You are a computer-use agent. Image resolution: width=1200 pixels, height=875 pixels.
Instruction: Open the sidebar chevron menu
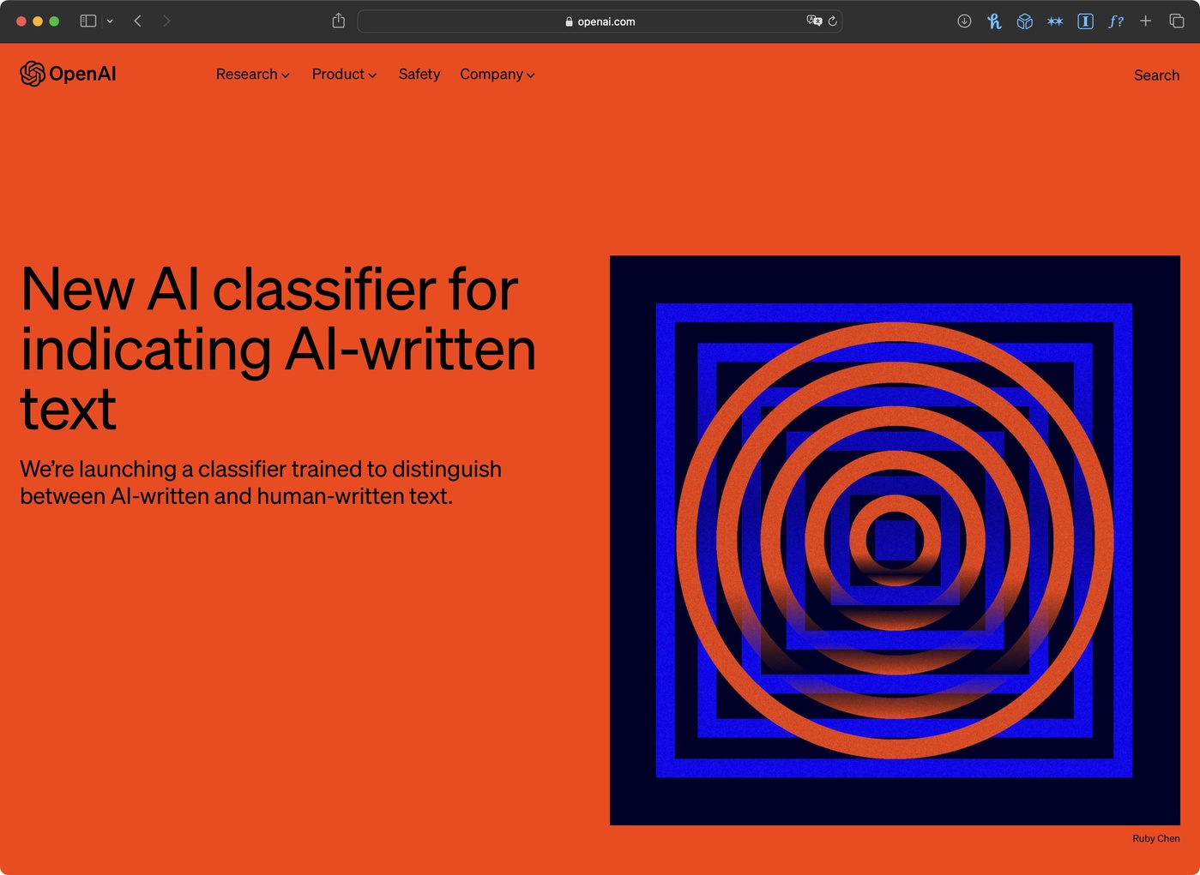click(110, 21)
